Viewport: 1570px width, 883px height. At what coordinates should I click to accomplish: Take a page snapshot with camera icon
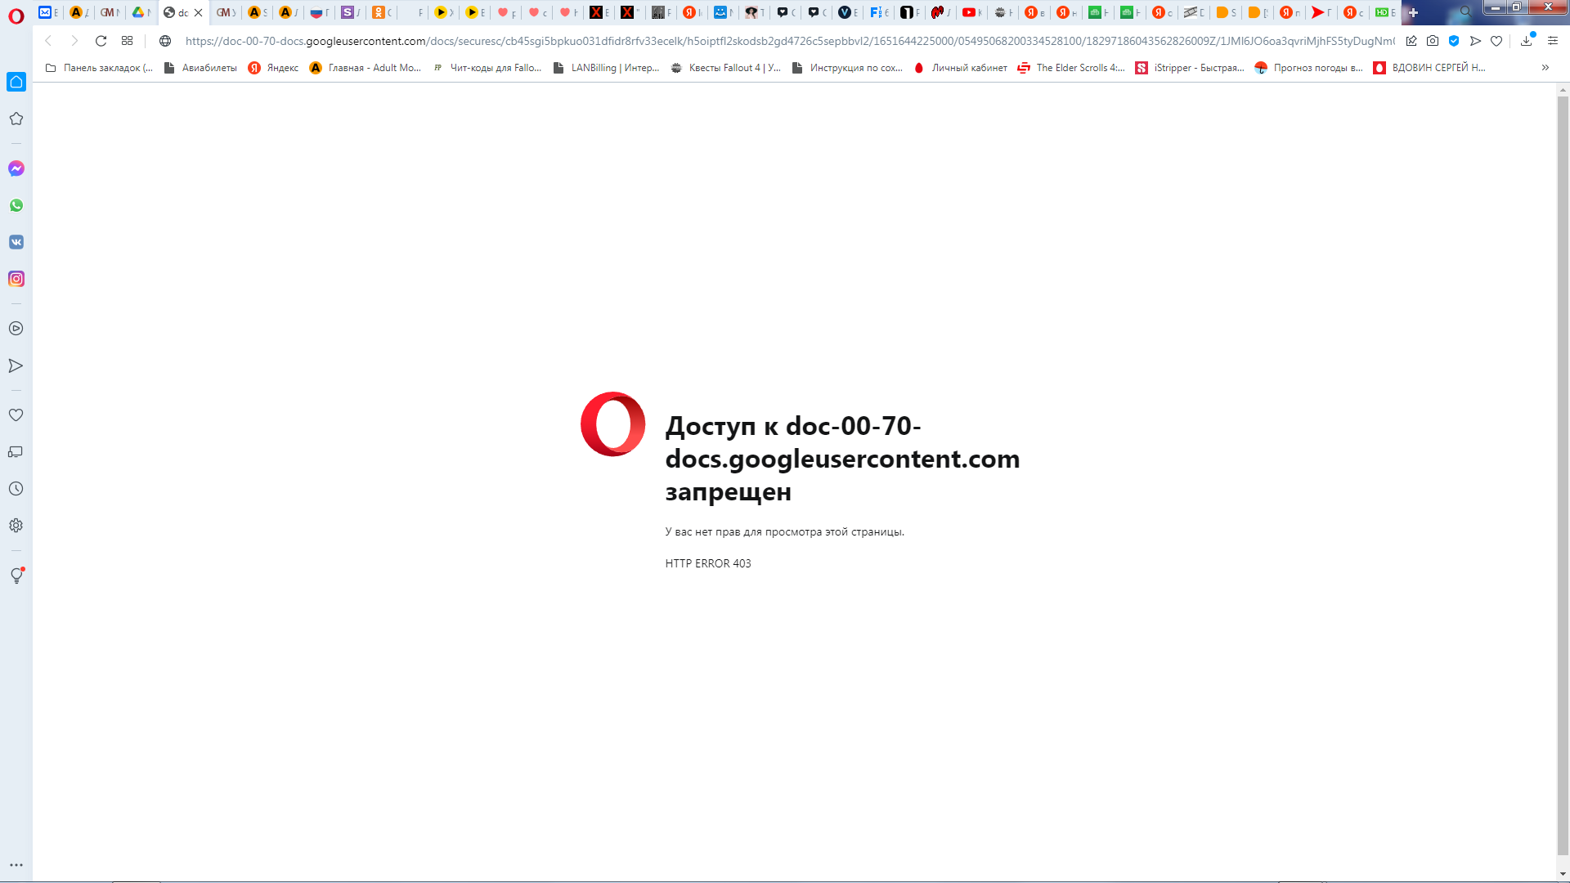tap(1433, 41)
